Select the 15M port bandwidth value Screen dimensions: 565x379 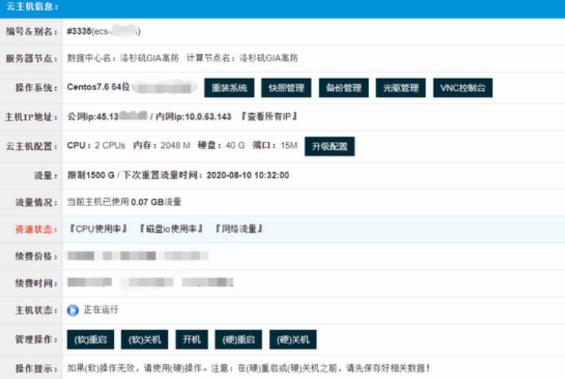tap(289, 146)
